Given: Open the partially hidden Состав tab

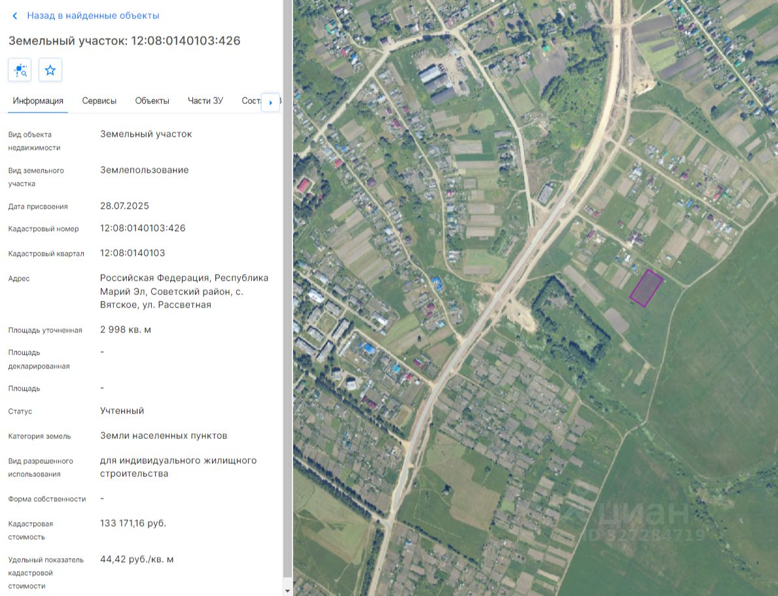Looking at the screenshot, I should pyautogui.click(x=251, y=101).
